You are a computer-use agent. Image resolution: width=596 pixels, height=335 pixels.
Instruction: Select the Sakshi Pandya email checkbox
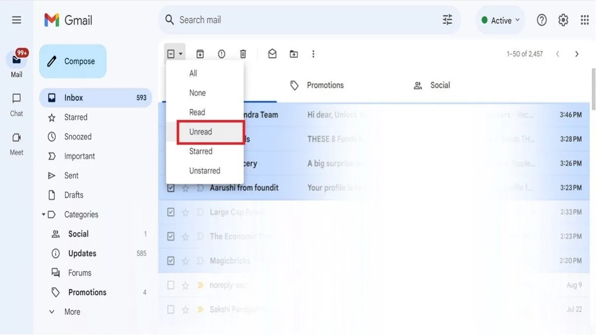[171, 309]
